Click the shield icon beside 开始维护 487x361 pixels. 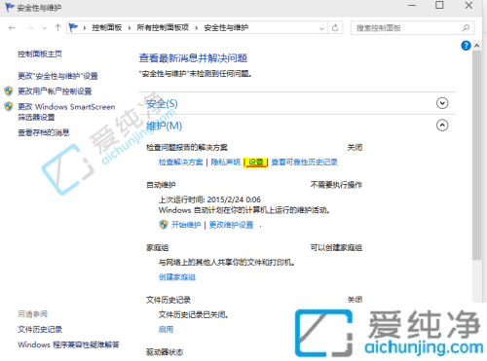pyautogui.click(x=164, y=225)
